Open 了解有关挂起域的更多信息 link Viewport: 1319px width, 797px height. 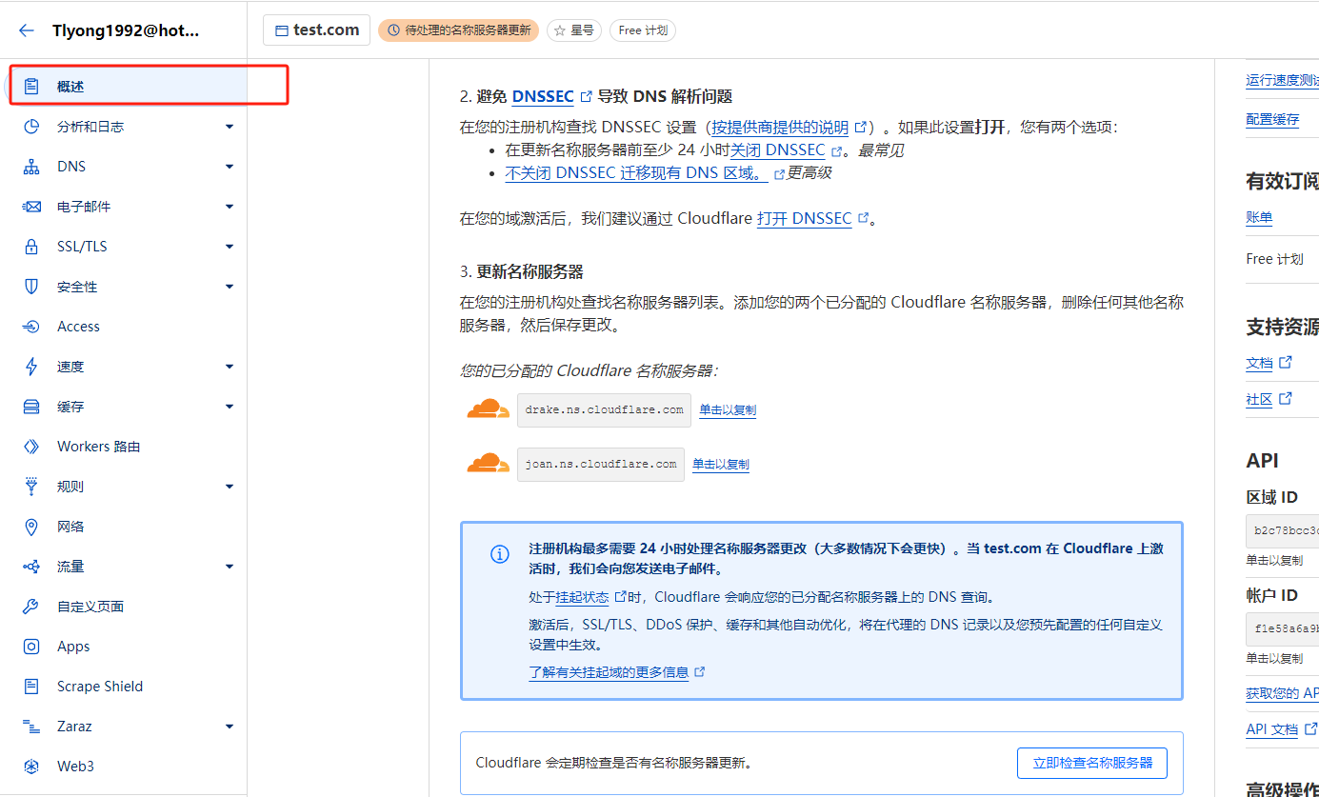click(x=609, y=671)
